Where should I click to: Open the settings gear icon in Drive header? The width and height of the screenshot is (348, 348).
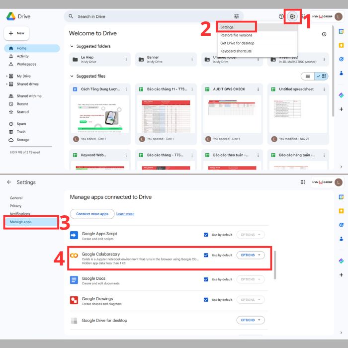[x=292, y=16]
